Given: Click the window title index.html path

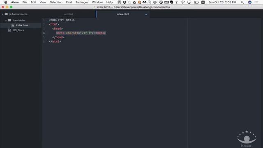Looking at the screenshot, I should pyautogui.click(x=133, y=7).
